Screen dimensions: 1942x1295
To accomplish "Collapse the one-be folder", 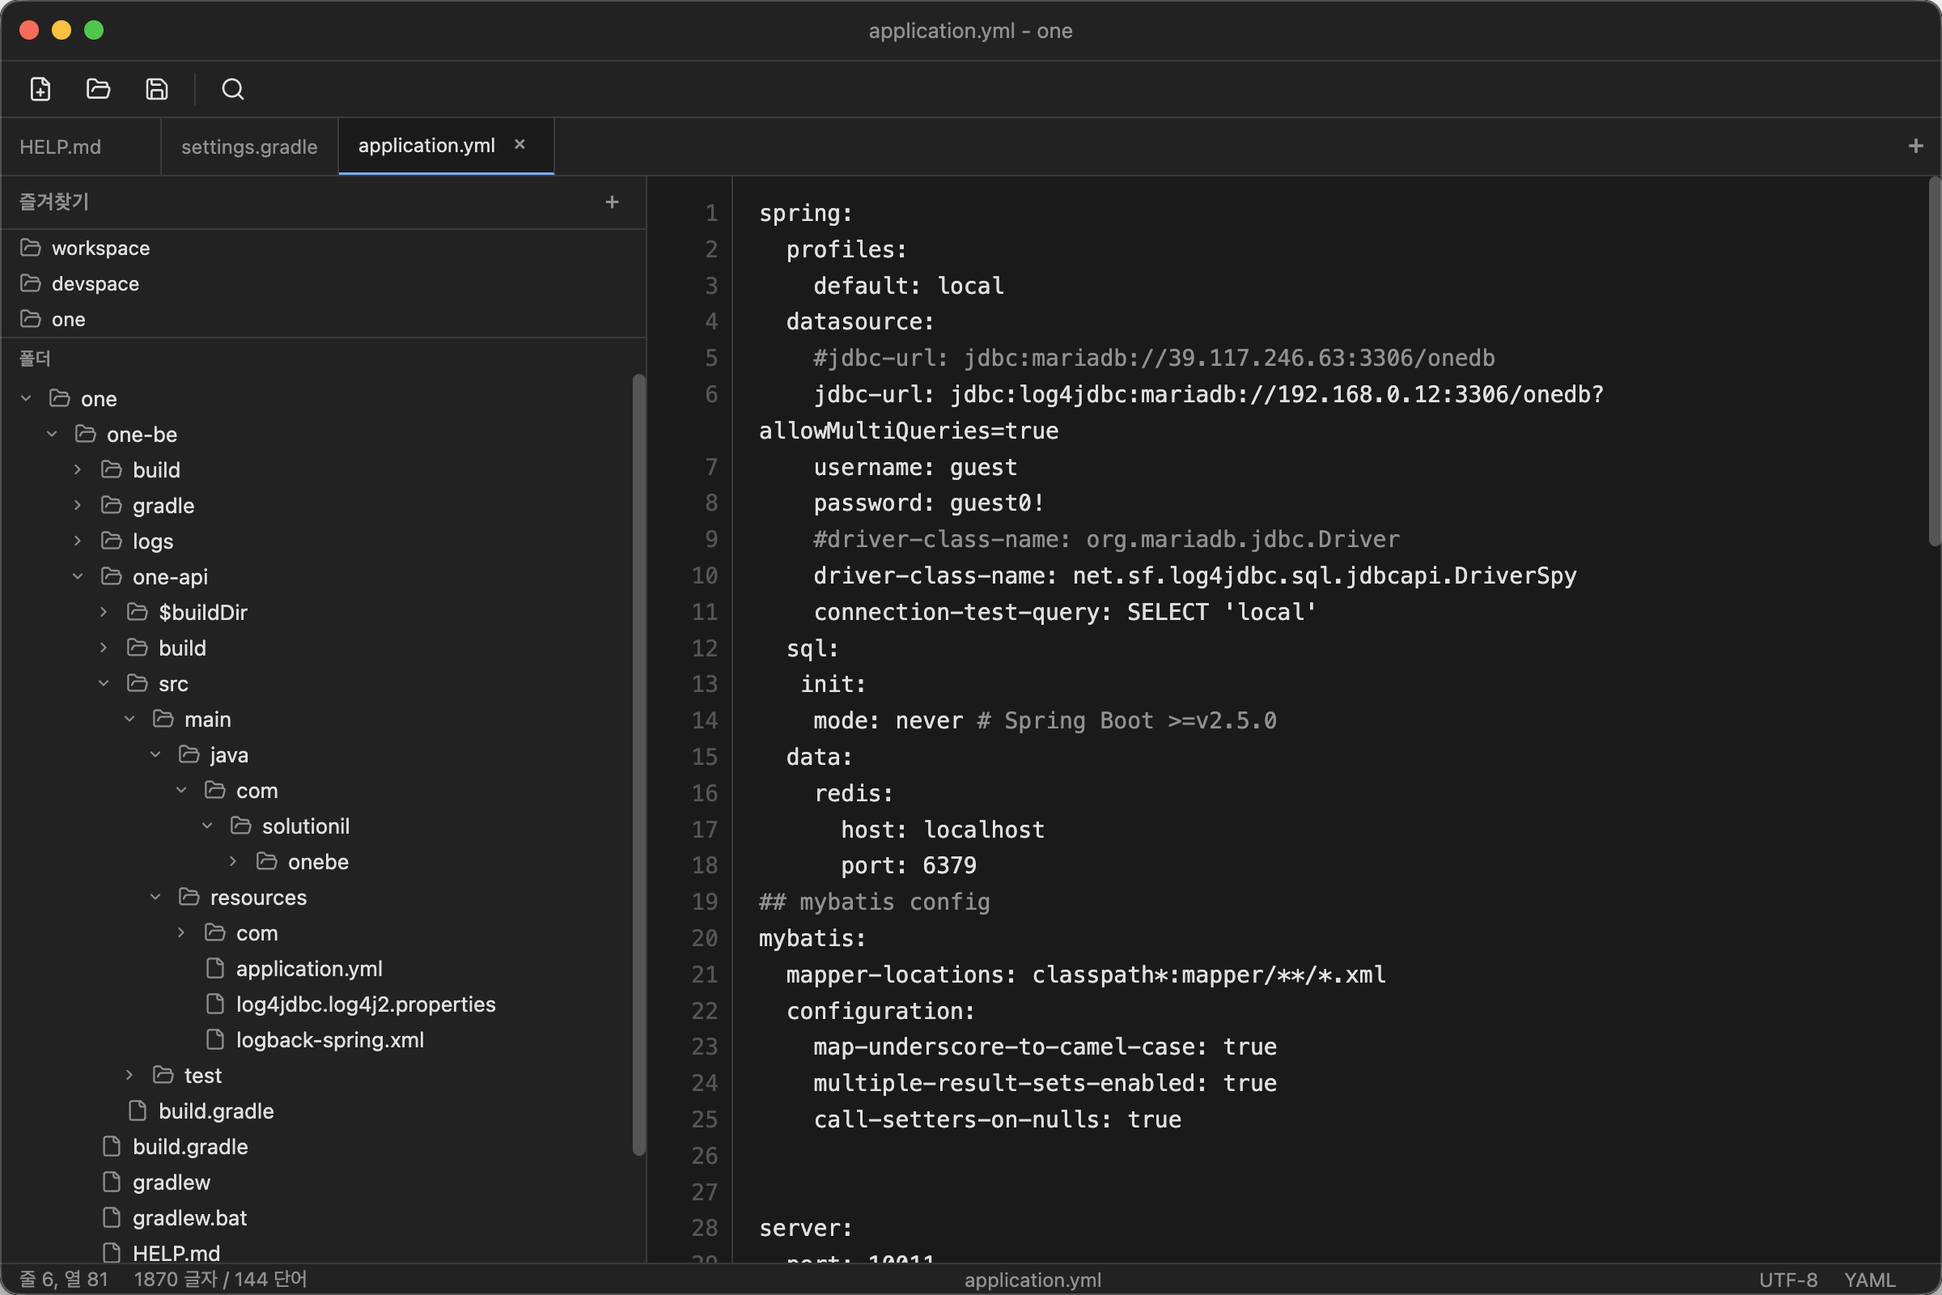I will point(52,434).
